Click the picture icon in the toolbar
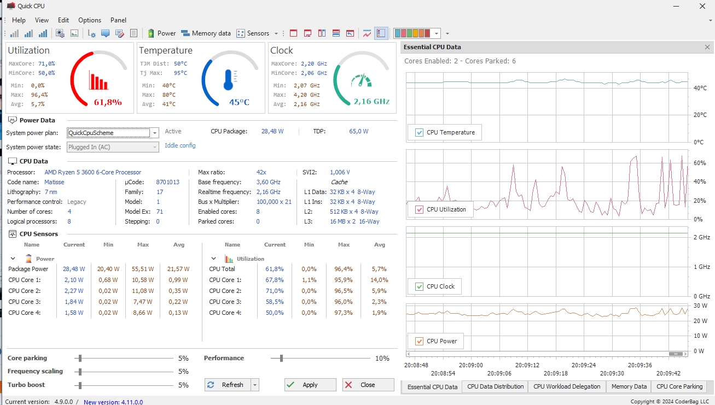The width and height of the screenshot is (715, 405). [74, 33]
